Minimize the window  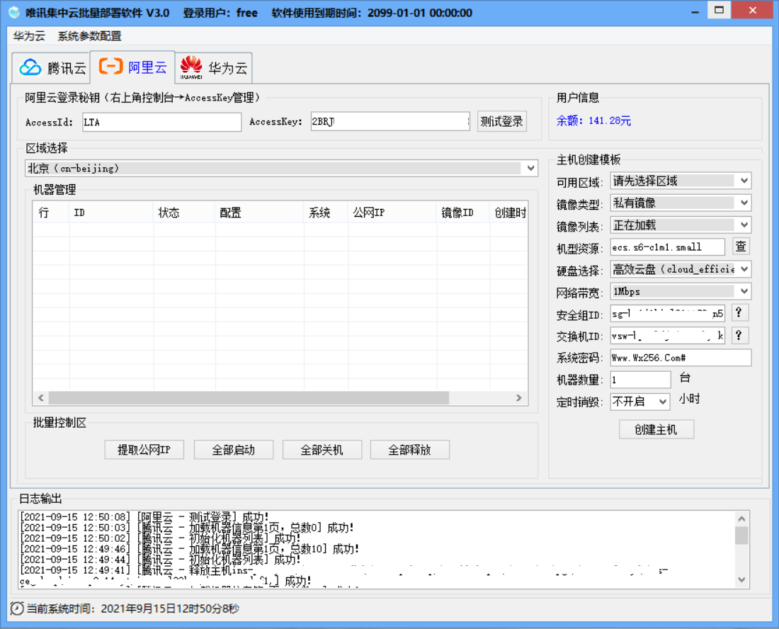pyautogui.click(x=695, y=11)
